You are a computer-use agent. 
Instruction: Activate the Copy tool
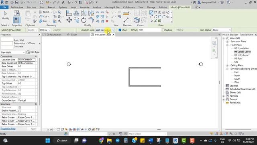[76, 20]
